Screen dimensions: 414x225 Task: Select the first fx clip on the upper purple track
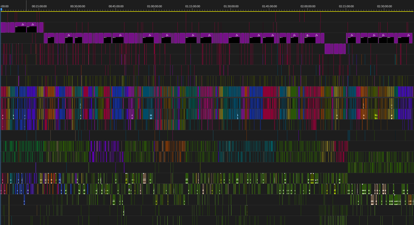21,28
